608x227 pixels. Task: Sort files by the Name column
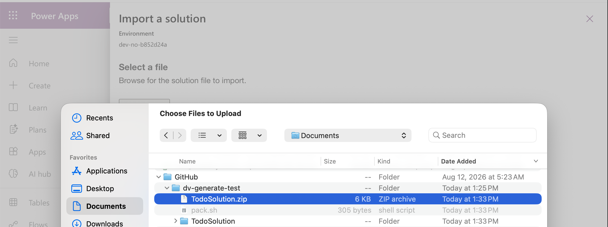(187, 161)
